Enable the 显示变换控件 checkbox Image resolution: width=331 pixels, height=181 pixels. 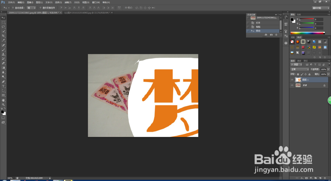[x=40, y=8]
